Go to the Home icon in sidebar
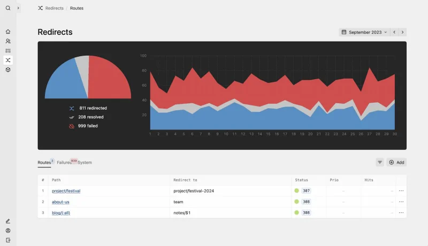This screenshot has height=246, width=428. pyautogui.click(x=8, y=32)
